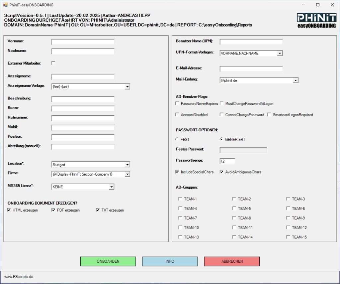Click inside the Vorname input field
The width and height of the screenshot is (340, 284).
(x=82, y=42)
